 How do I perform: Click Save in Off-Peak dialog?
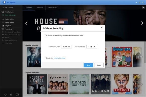pyautogui.click(x=88, y=65)
